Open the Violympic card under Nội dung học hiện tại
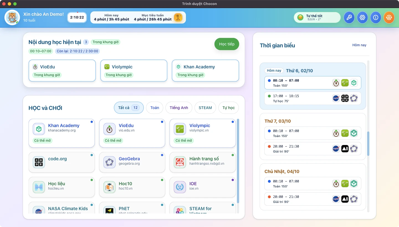 click(134, 71)
